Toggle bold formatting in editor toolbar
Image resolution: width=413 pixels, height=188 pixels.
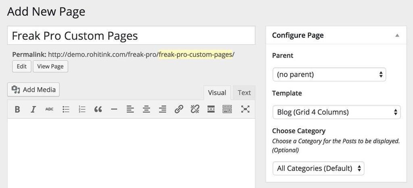[x=17, y=109]
